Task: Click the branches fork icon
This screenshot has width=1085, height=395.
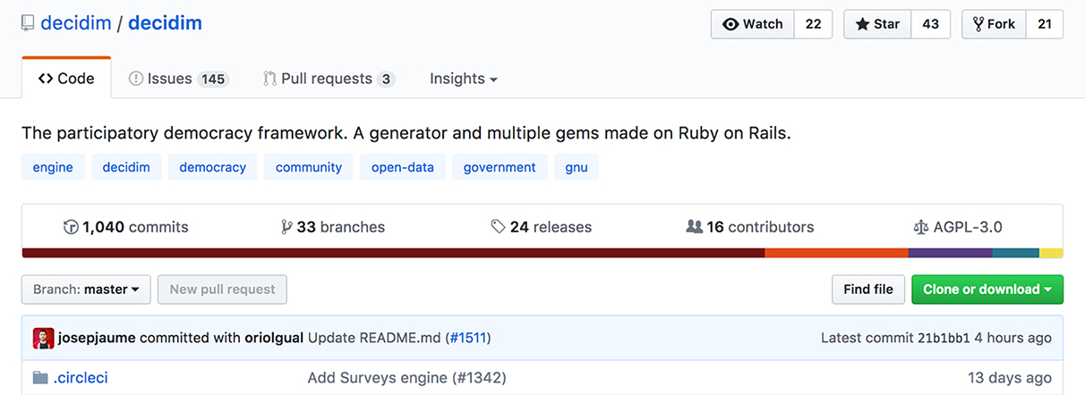Action: pyautogui.click(x=286, y=227)
